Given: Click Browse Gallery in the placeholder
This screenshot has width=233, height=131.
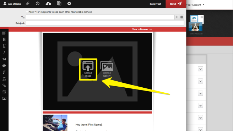Looking at the screenshot, I should 107,69.
